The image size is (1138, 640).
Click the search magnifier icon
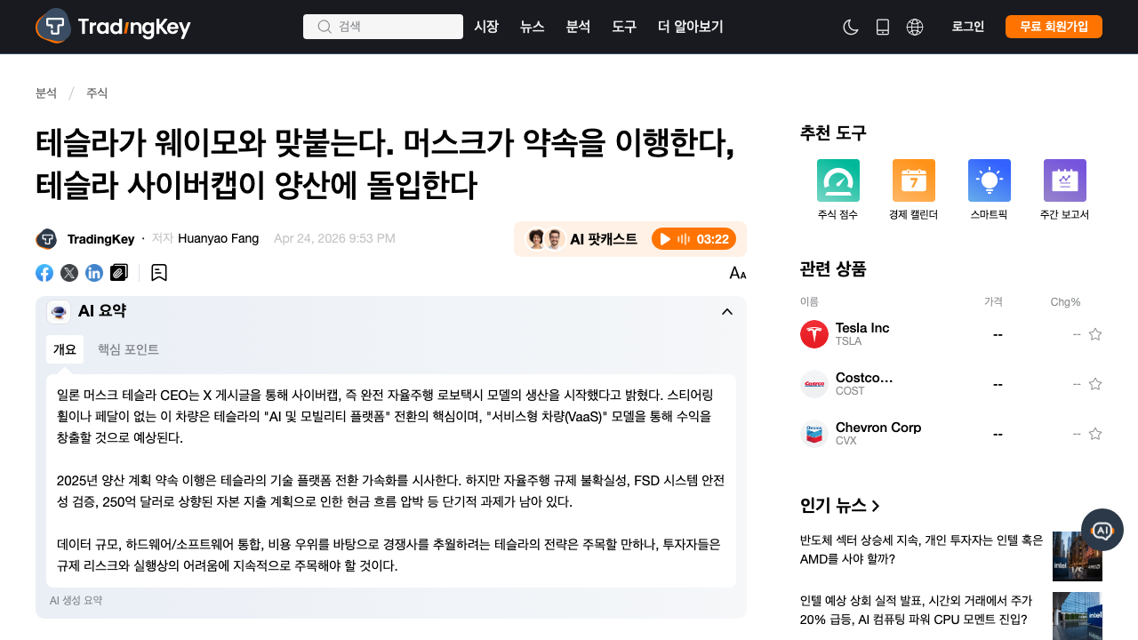pos(325,27)
